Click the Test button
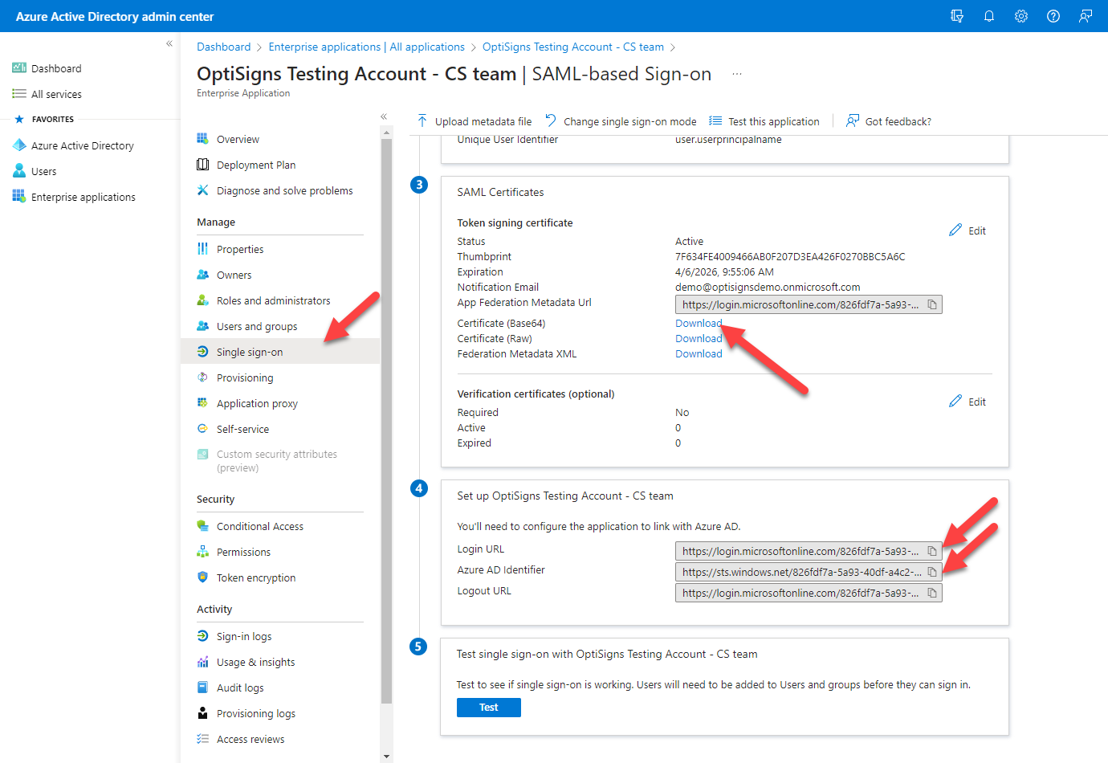Viewport: 1108px width, 763px height. click(489, 708)
